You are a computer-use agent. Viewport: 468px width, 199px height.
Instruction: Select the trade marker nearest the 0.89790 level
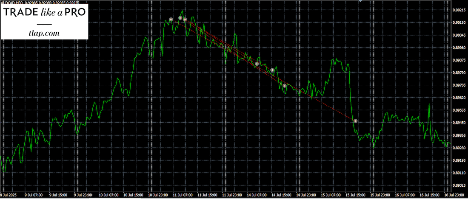[x=272, y=70]
